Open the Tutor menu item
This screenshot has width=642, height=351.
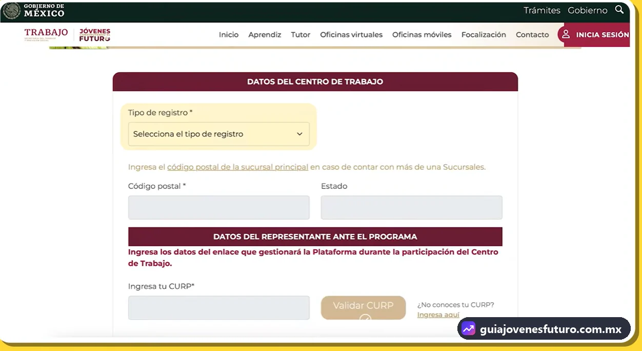click(300, 35)
